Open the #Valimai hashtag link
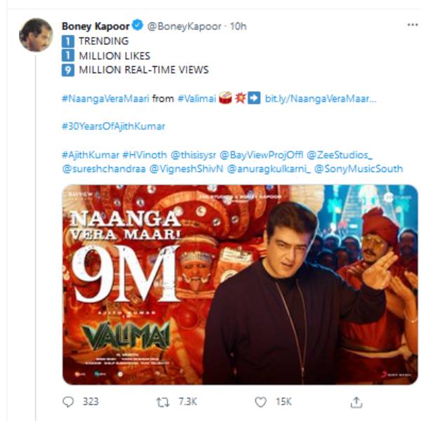This screenshot has width=421, height=421. 196,98
